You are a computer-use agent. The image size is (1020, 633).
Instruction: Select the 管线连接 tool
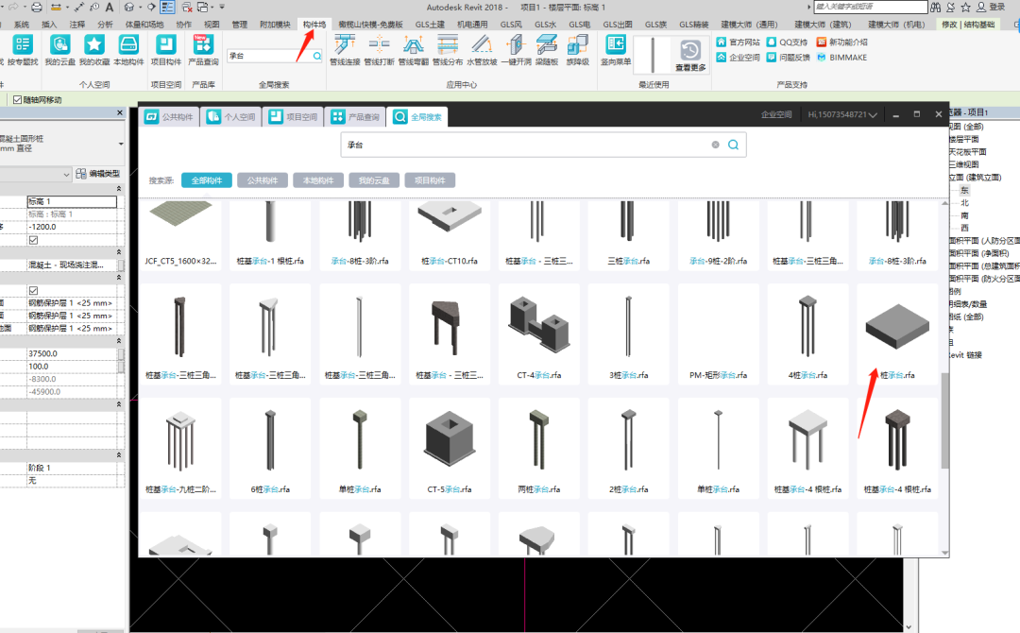(345, 50)
